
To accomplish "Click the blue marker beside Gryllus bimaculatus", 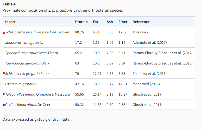I will pos(4,105).
